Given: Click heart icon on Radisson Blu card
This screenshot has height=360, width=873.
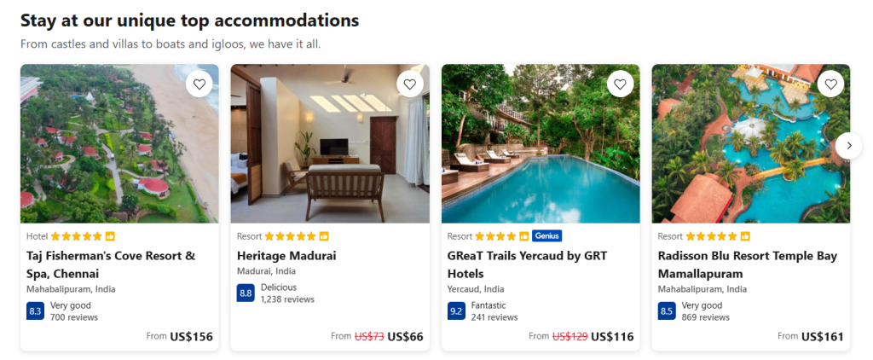Looking at the screenshot, I should [x=831, y=84].
